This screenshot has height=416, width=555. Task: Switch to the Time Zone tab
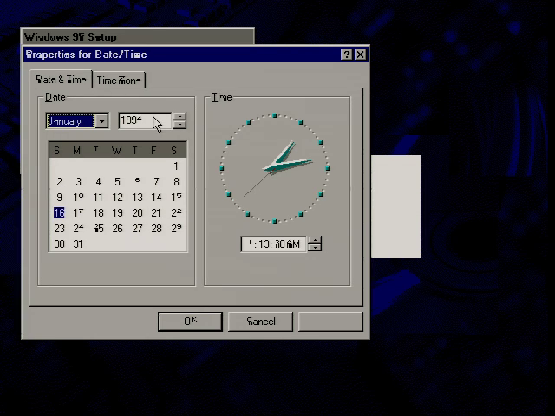point(119,81)
